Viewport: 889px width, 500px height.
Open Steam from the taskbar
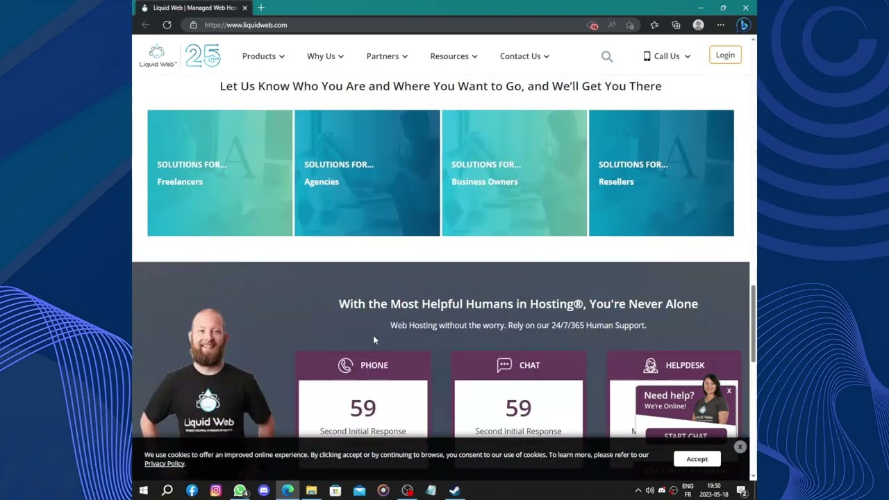[x=454, y=490]
